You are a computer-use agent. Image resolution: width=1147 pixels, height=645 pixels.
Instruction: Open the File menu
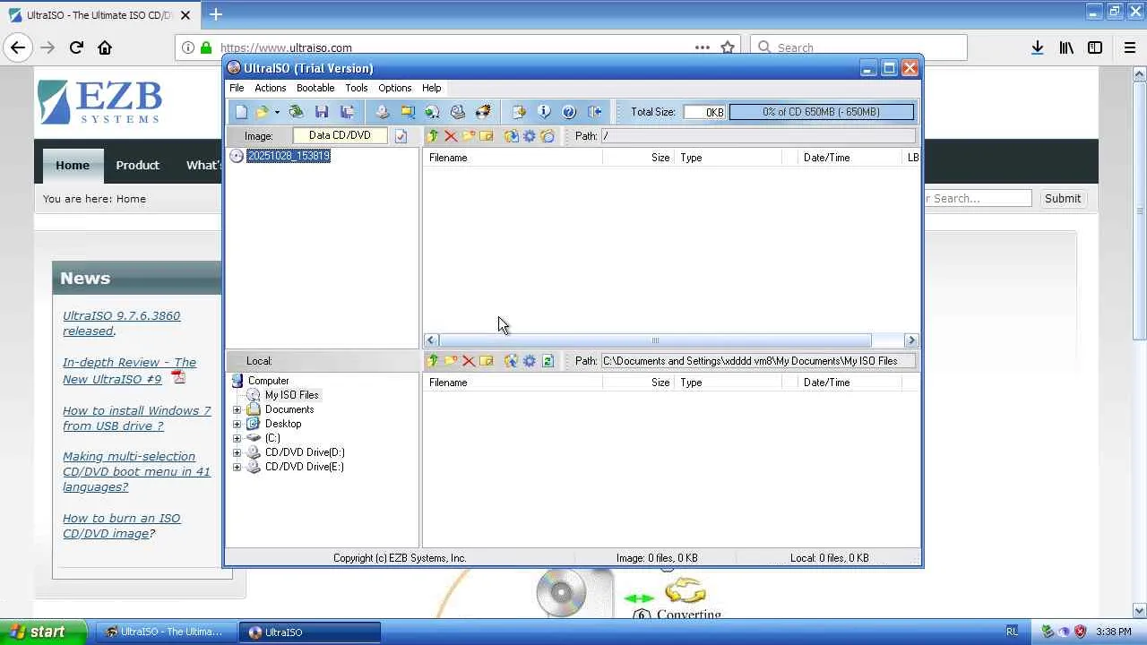tap(237, 88)
